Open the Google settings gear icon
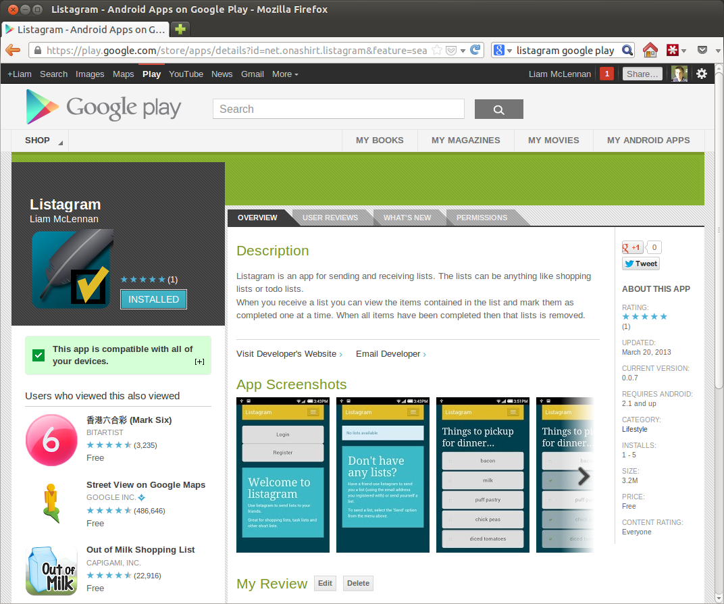Image resolution: width=724 pixels, height=604 pixels. pos(701,74)
